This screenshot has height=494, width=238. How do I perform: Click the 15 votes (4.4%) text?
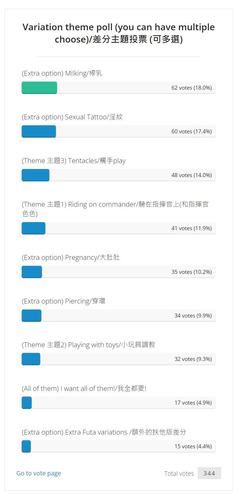[x=193, y=446]
